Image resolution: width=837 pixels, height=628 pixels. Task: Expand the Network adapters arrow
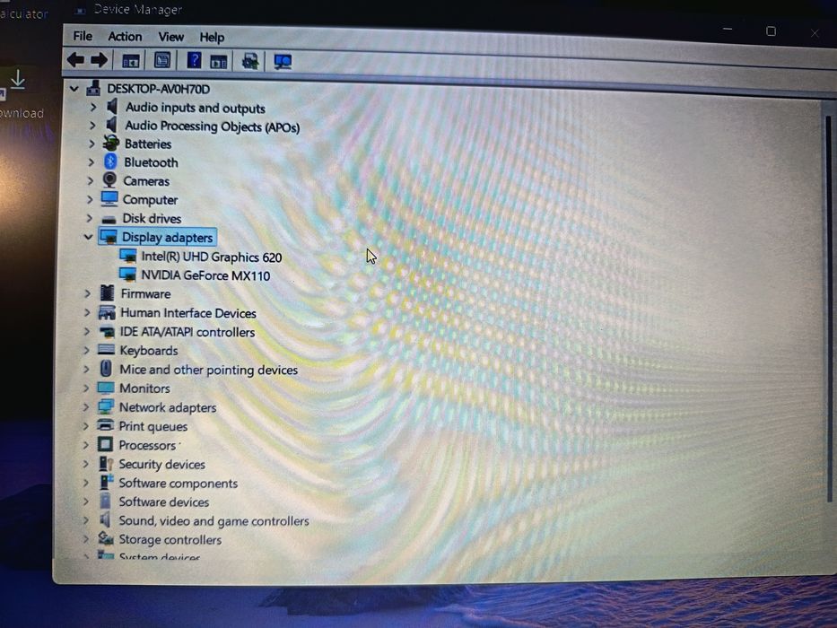point(86,407)
